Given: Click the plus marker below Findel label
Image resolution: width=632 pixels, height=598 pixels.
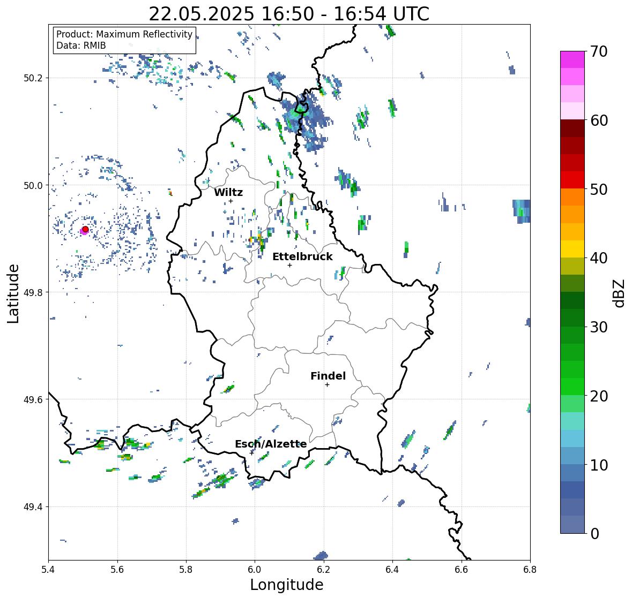Looking at the screenshot, I should coord(328,385).
